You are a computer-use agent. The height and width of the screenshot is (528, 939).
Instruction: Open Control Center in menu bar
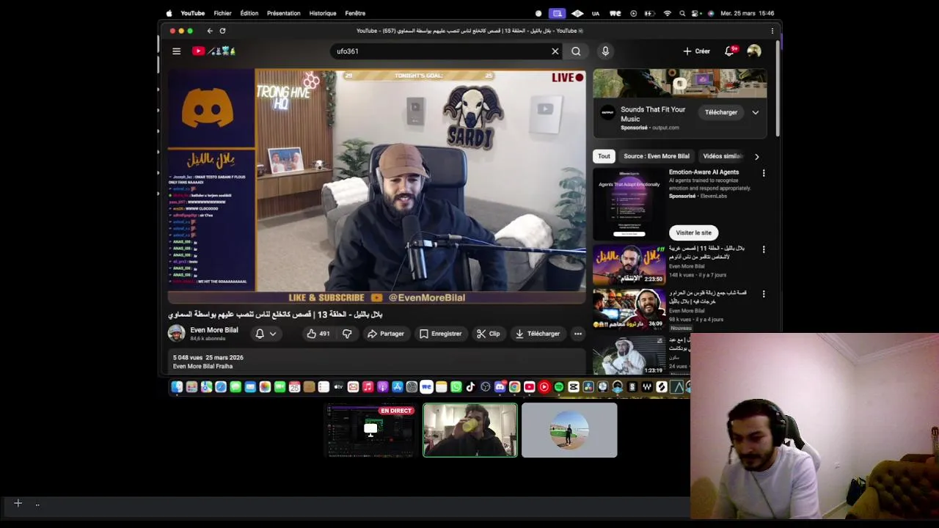click(695, 13)
